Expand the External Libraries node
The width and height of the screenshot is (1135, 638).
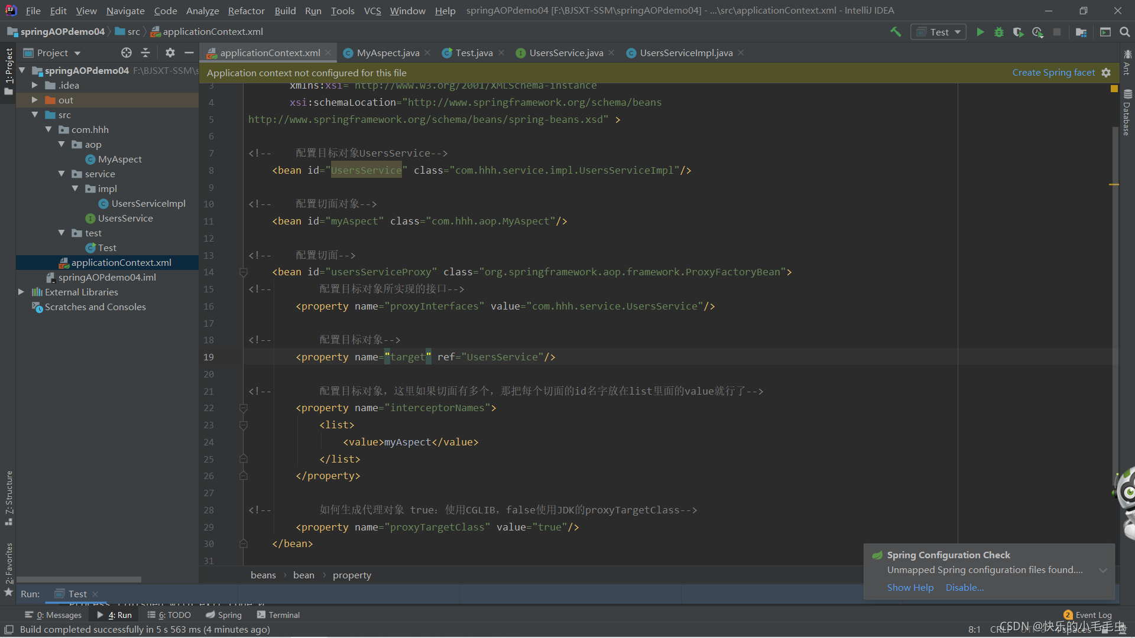[21, 292]
